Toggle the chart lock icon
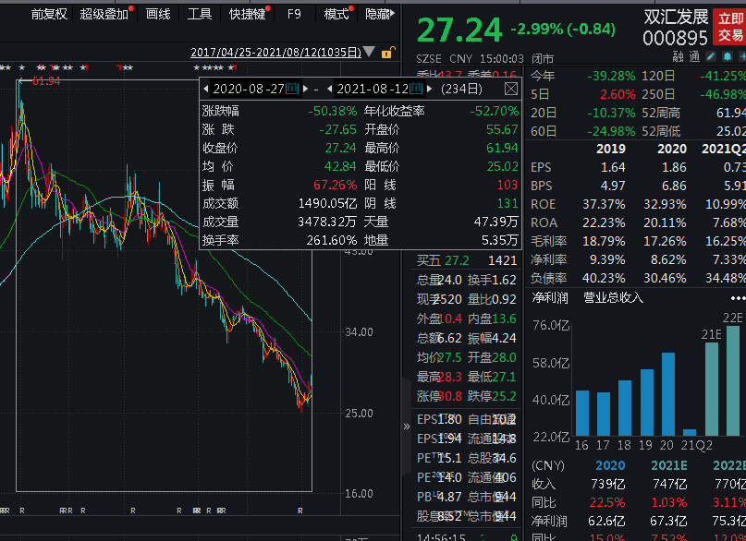Viewport: 746px width, 541px height. (x=386, y=53)
